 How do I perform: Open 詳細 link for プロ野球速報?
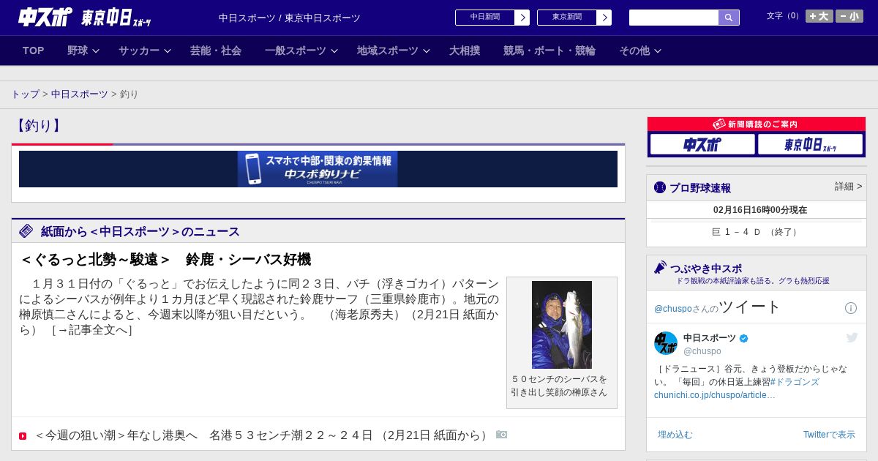click(x=849, y=187)
